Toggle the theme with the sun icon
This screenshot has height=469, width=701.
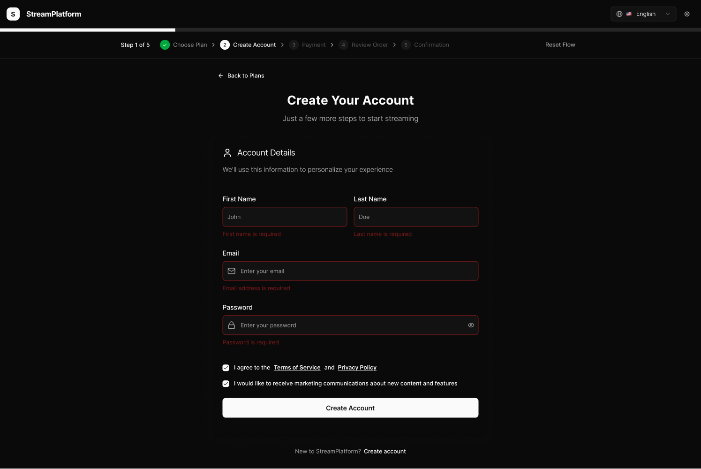point(686,14)
